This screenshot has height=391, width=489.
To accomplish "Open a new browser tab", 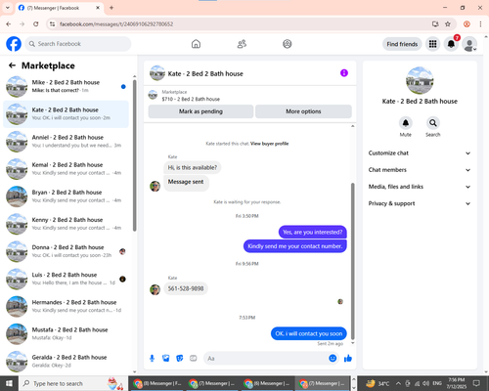I will coord(111,8).
